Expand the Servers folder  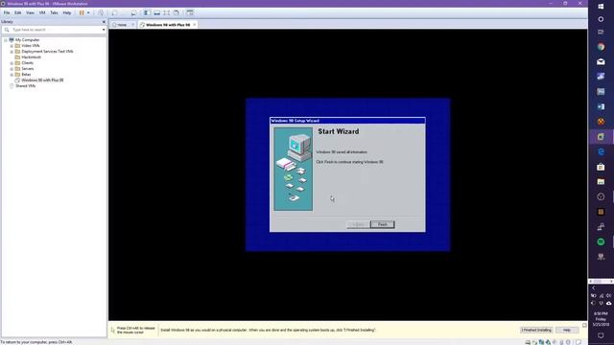click(12, 69)
